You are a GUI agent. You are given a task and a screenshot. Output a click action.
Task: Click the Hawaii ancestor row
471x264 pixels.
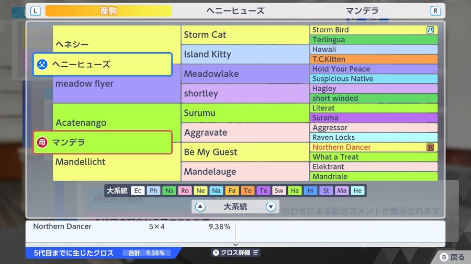(x=374, y=50)
